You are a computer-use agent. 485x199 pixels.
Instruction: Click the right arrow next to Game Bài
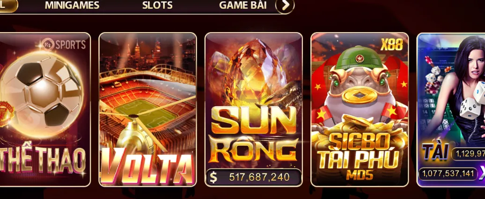(x=285, y=6)
